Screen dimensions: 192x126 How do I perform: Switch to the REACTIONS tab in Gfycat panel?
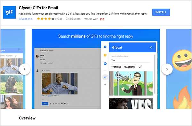(129, 67)
